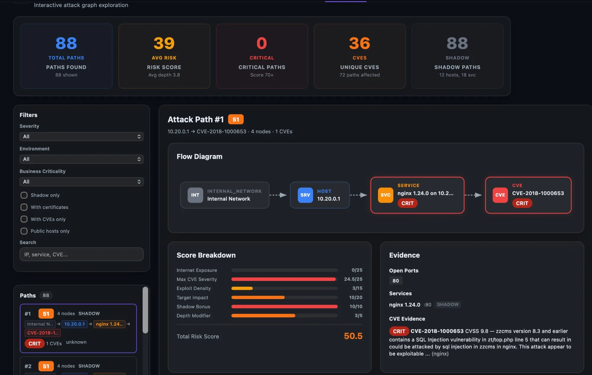Screen dimensions: 592x375
Task: Click the Target Impact score bar
Action: tap(284, 297)
